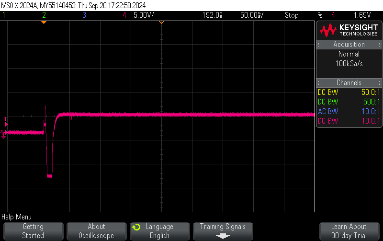The image size is (383, 241).
Task: Click the falling edge trigger slope icon
Action: click(320, 15)
